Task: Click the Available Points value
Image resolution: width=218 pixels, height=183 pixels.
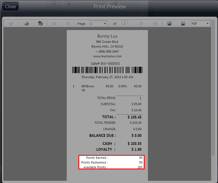Action: click(140, 167)
